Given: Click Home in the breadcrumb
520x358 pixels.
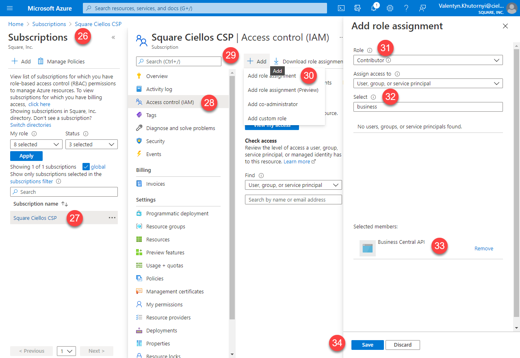Looking at the screenshot, I should (16, 24).
